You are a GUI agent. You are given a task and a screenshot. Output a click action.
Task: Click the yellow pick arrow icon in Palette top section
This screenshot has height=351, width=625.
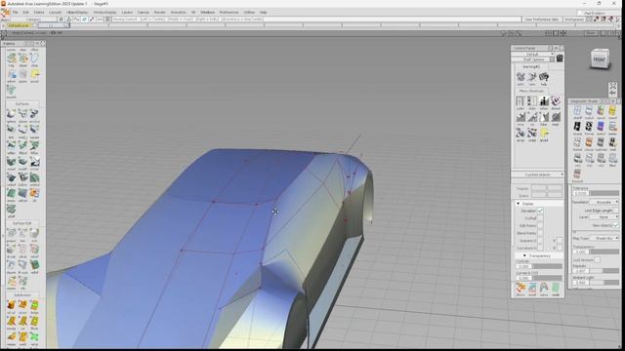coord(35,74)
